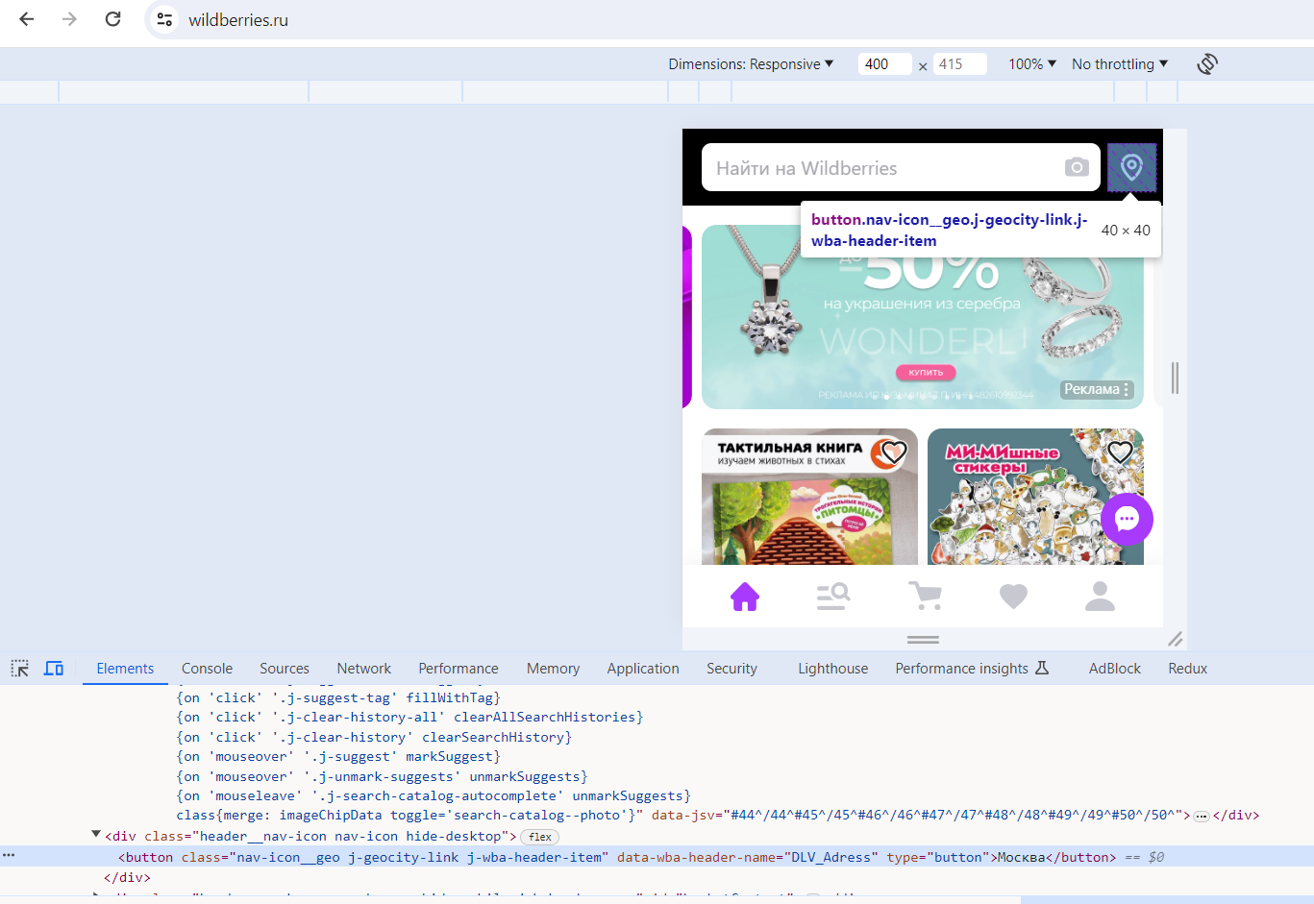Click the viewport width field 400
This screenshot has height=904, width=1314.
pyautogui.click(x=884, y=64)
